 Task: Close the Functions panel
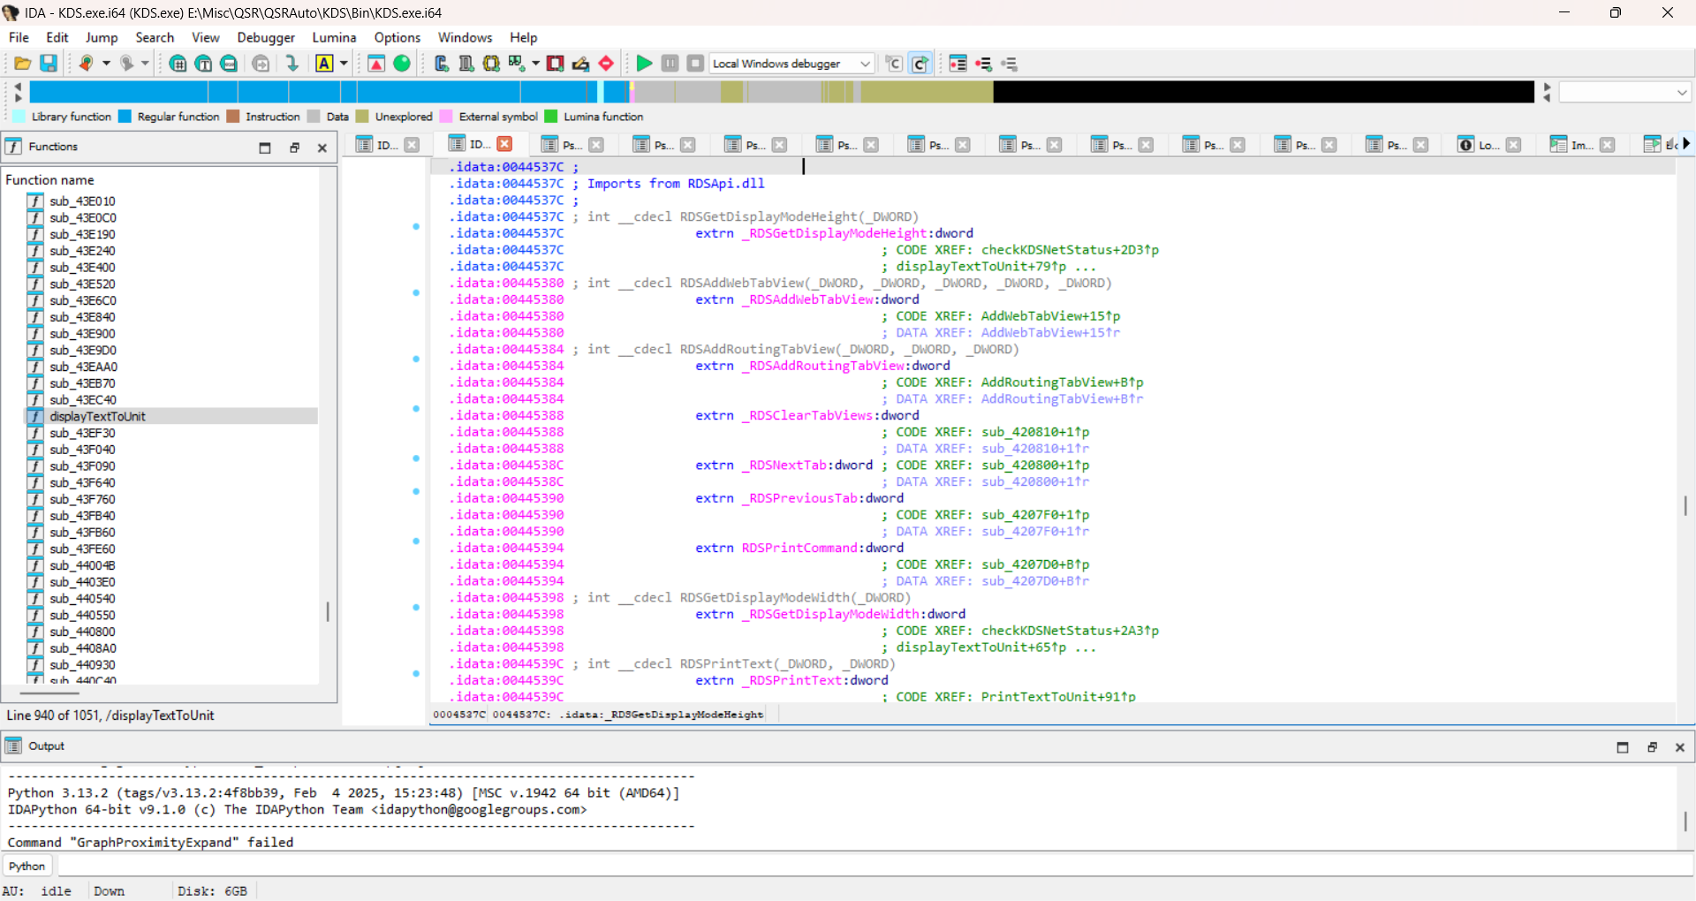tap(322, 148)
